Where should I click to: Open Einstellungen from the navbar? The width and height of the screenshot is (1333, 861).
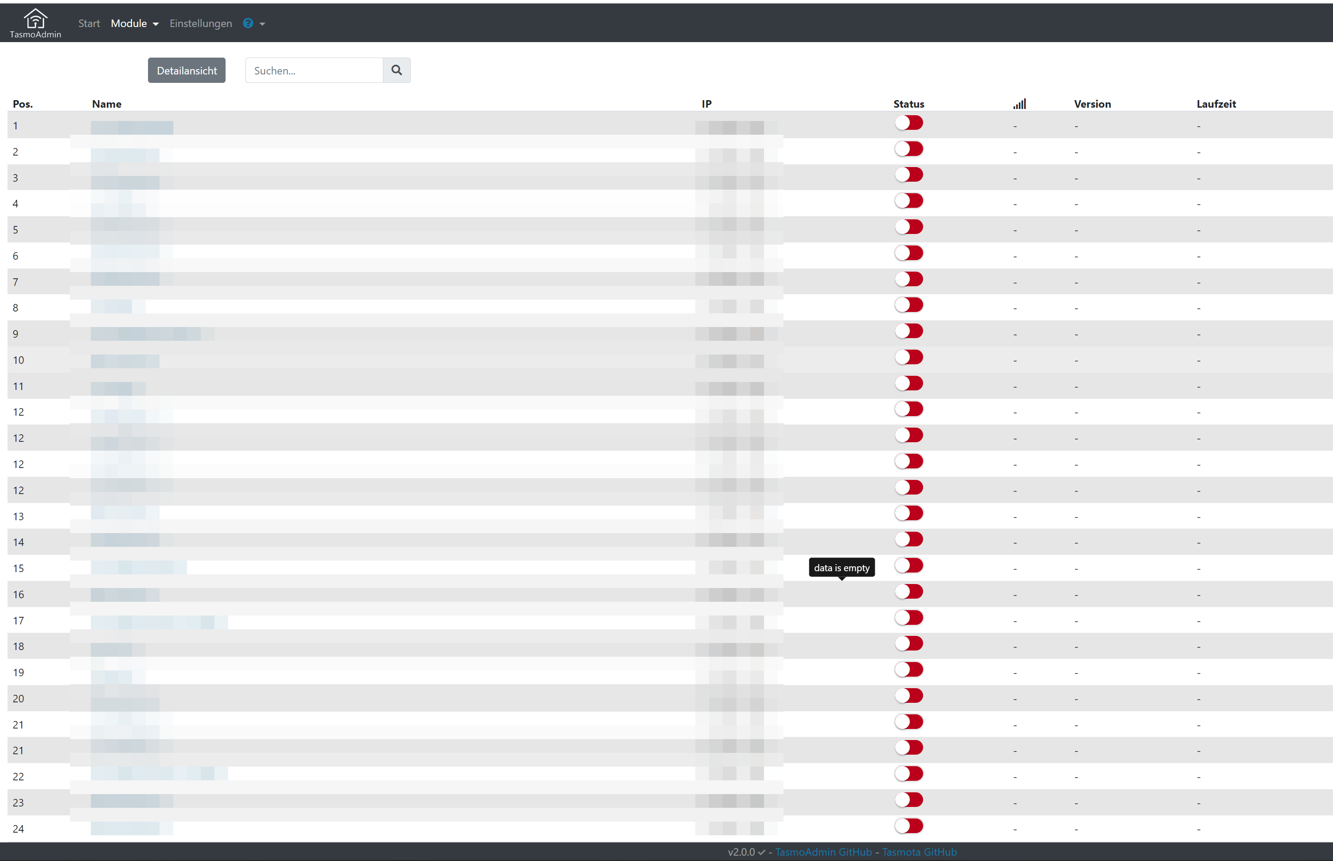[x=201, y=23]
